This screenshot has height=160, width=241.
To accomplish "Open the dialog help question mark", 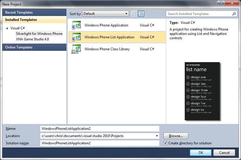I will click(x=221, y=3).
